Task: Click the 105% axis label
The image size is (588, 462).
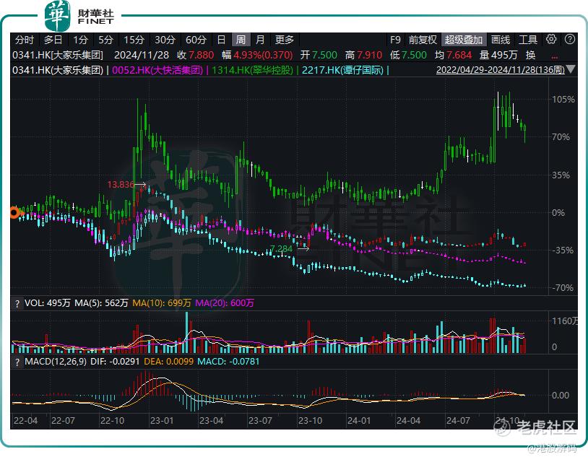Action: pos(563,100)
